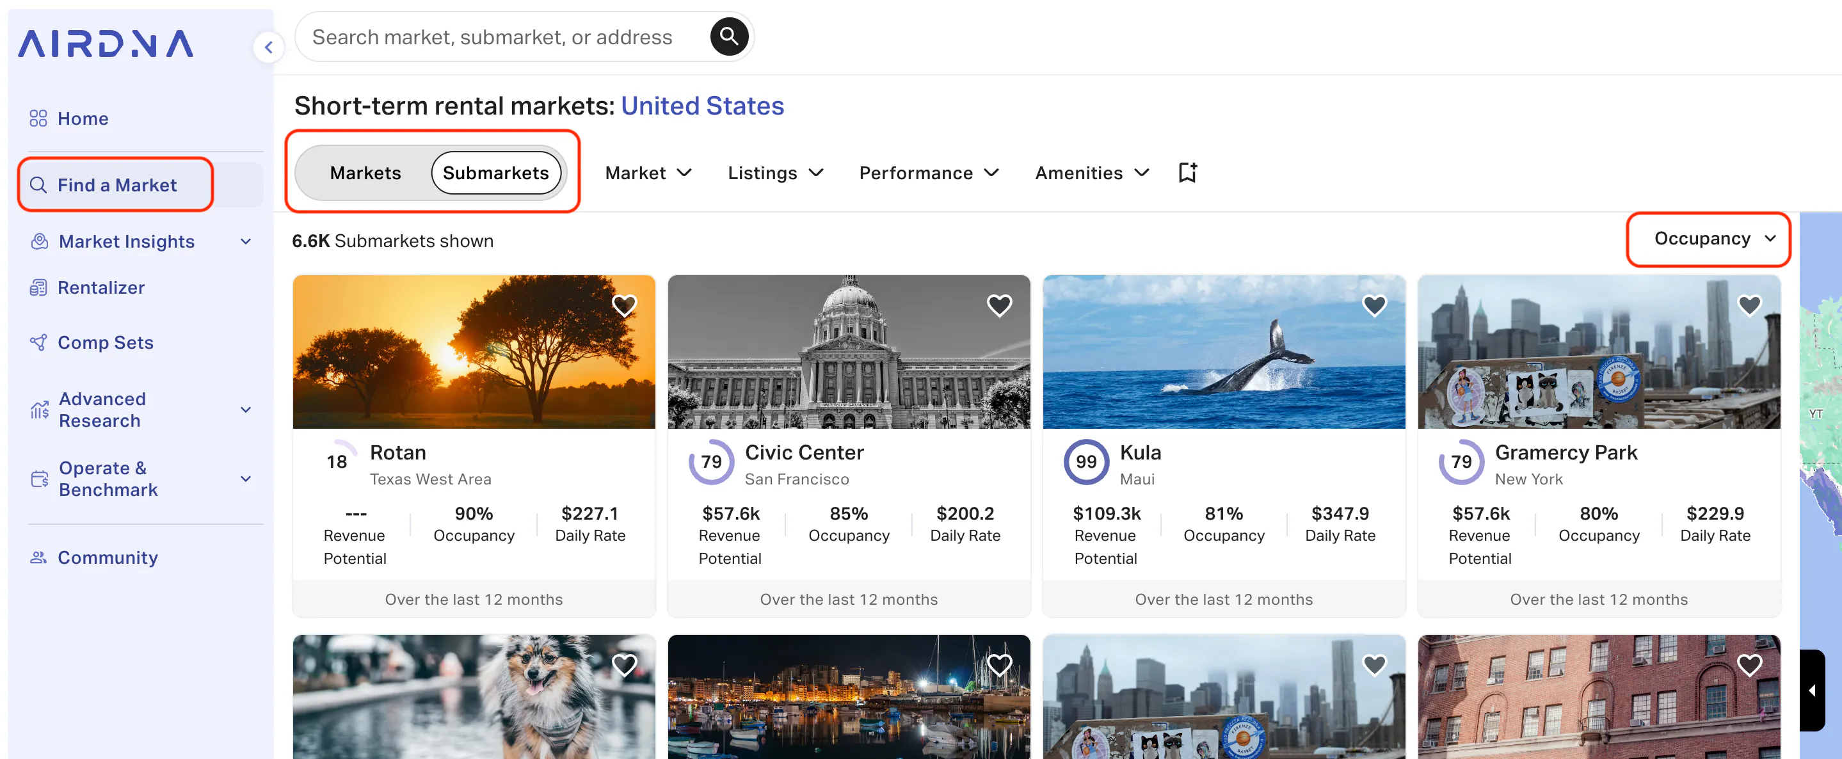Screen dimensions: 1842x759
Task: Click the save filter bookmark icon
Action: [1187, 172]
